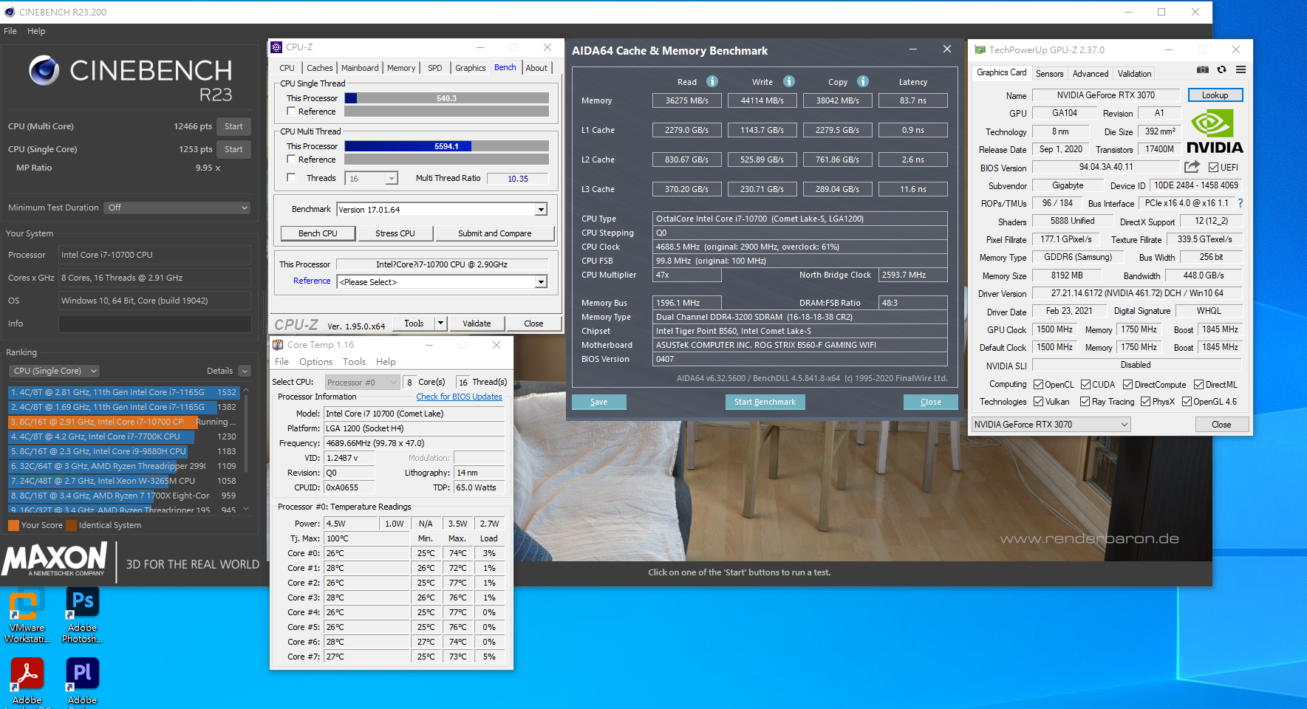This screenshot has height=709, width=1307.
Task: Click the orange Your Score legend swatch
Action: [x=13, y=525]
